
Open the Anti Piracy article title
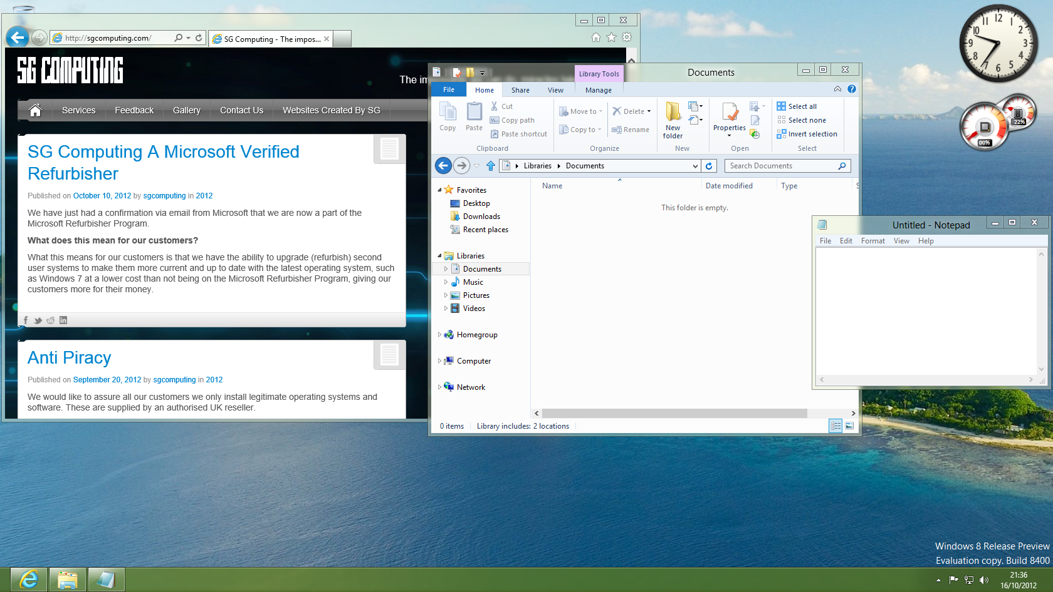click(x=70, y=357)
